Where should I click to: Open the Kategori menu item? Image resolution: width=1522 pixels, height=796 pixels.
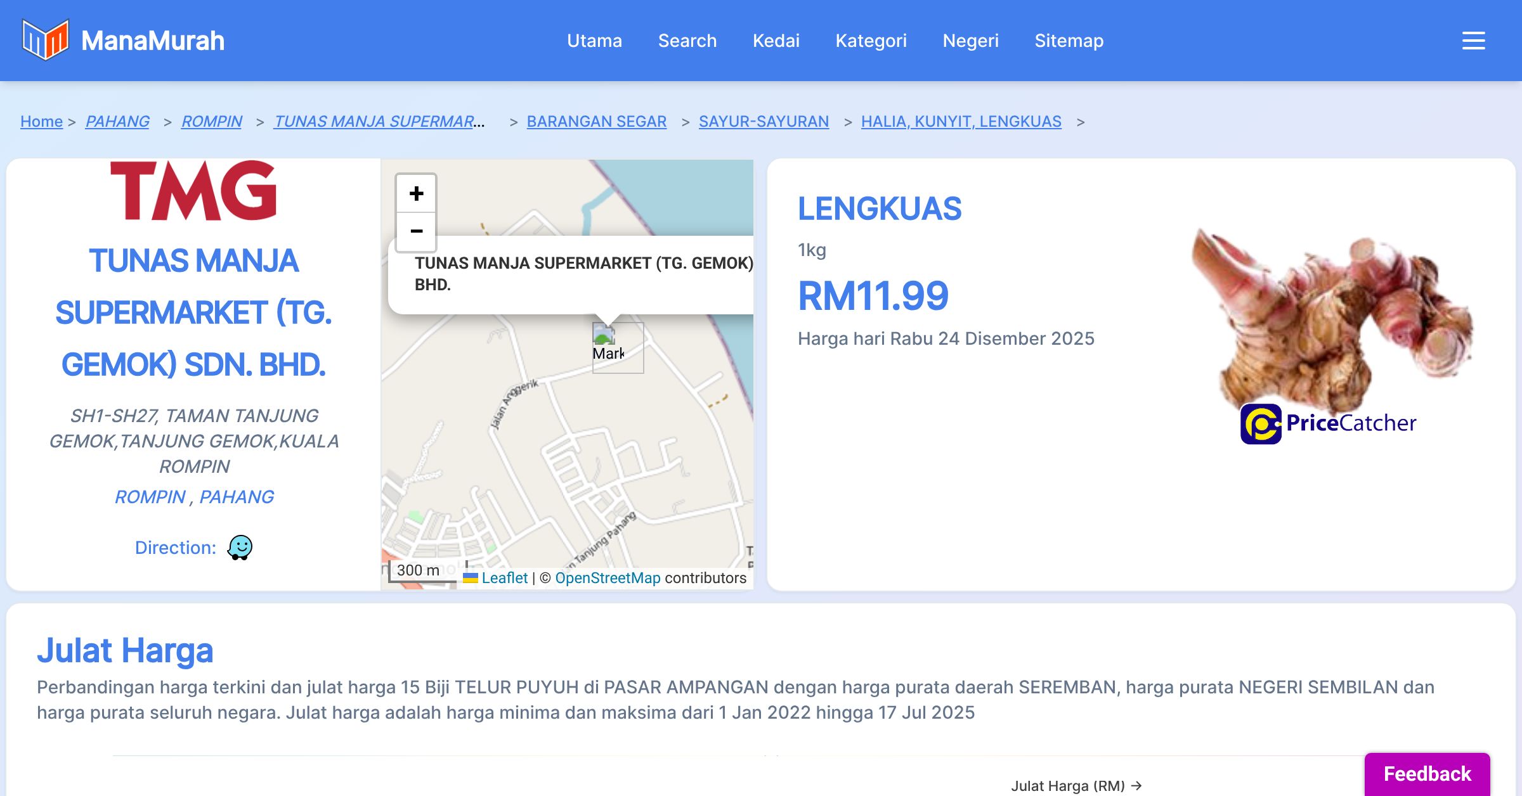871,41
